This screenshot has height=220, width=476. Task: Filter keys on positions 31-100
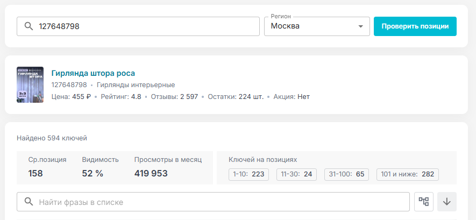pyautogui.click(x=346, y=174)
